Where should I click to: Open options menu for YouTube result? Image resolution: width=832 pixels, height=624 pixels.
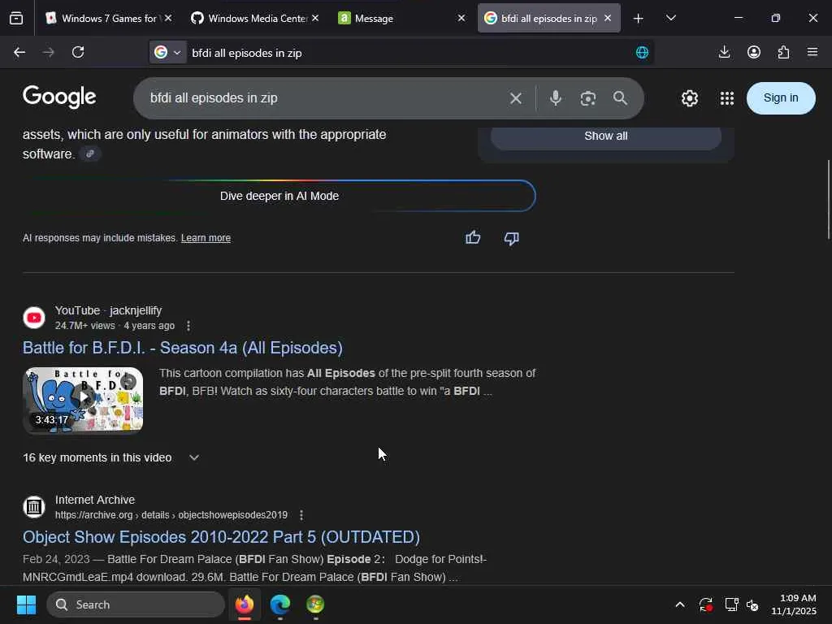point(188,326)
